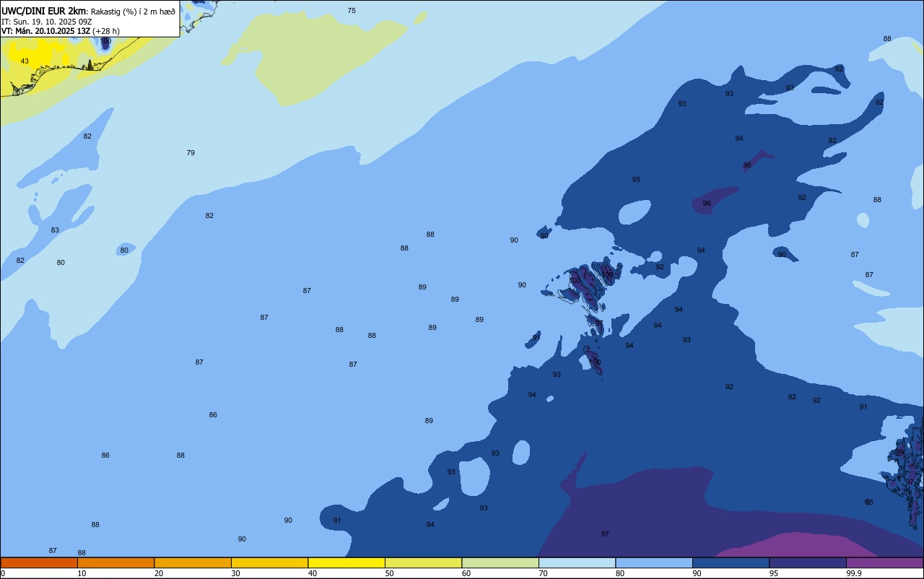Click the 95–99.9 indigo legend swatch
Image resolution: width=924 pixels, height=579 pixels.
(x=808, y=562)
